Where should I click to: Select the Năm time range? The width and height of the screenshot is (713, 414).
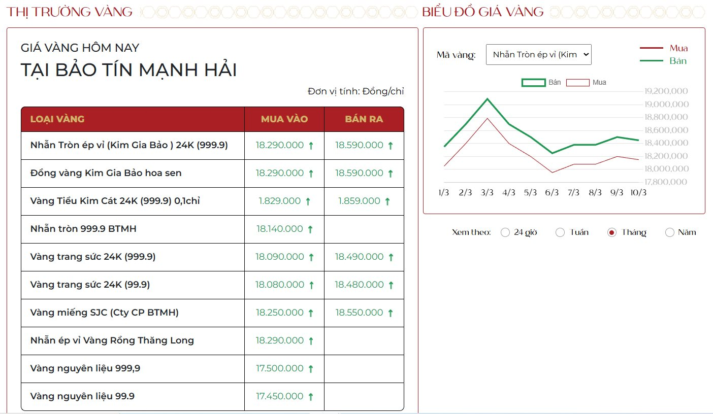click(x=669, y=232)
